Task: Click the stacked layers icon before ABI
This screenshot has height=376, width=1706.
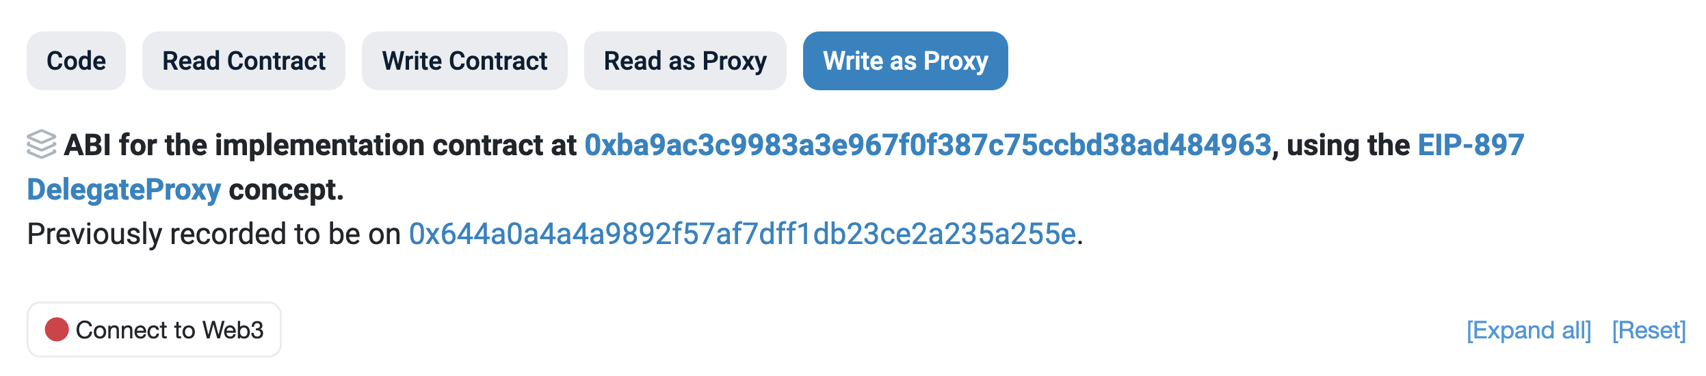Action: [41, 144]
